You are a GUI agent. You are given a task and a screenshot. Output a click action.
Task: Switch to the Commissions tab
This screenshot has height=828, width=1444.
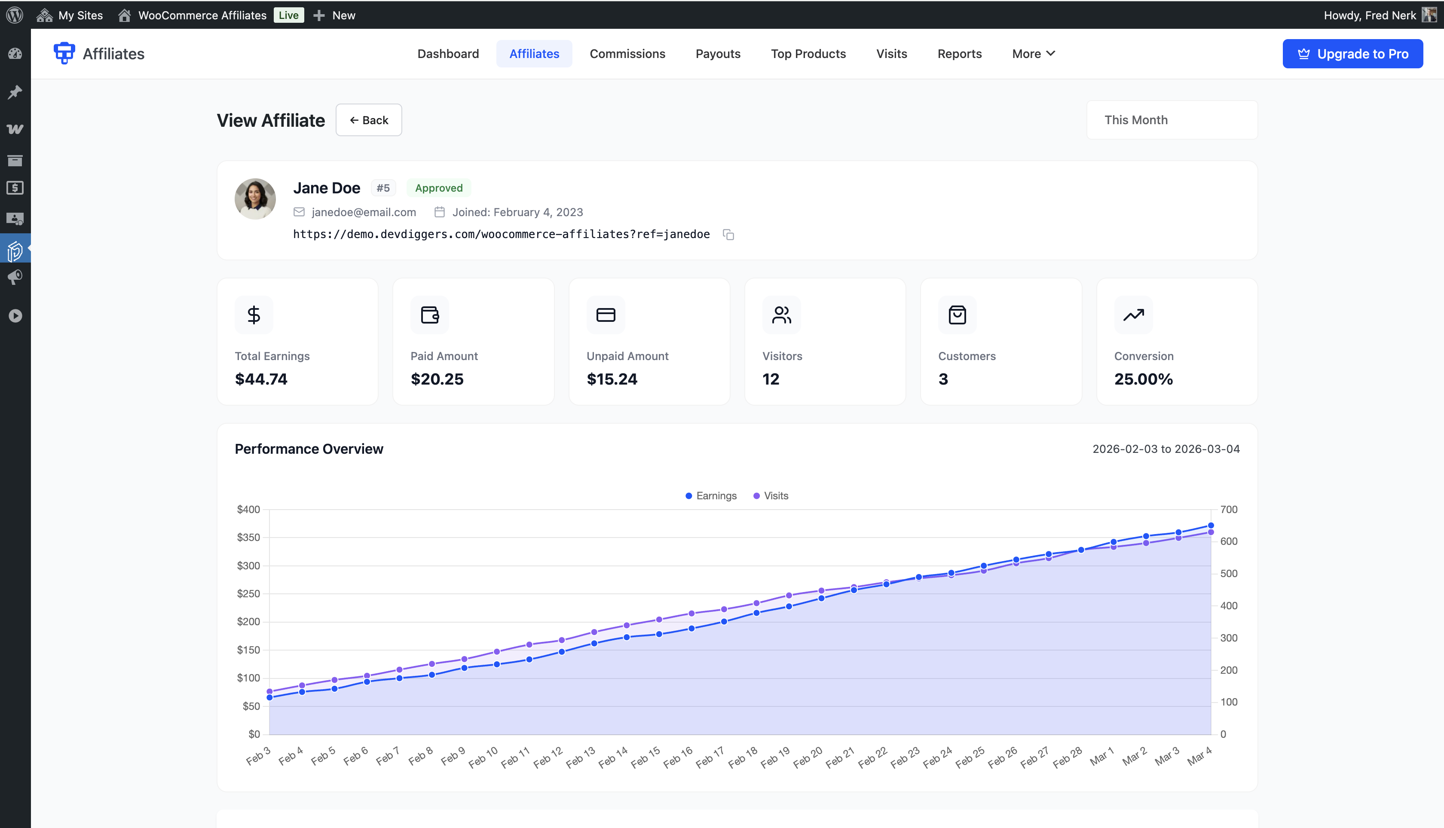click(627, 53)
